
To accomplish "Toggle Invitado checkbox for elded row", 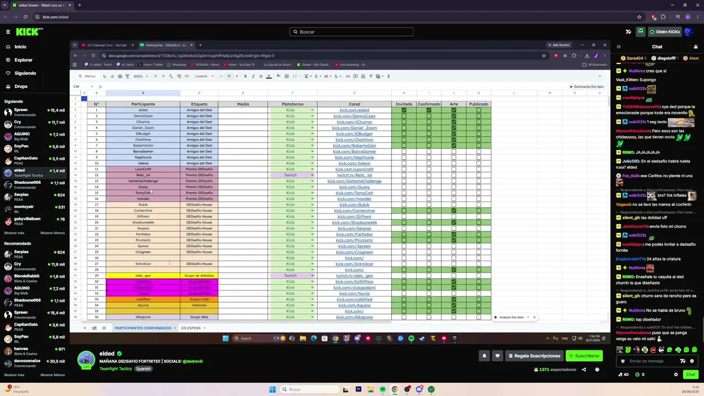I will (x=404, y=110).
